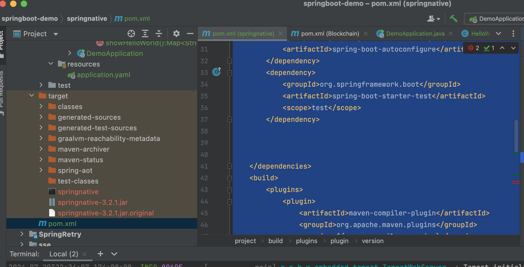524x267 pixels.
Task: Open the Project view dropdown
Action: click(x=56, y=34)
